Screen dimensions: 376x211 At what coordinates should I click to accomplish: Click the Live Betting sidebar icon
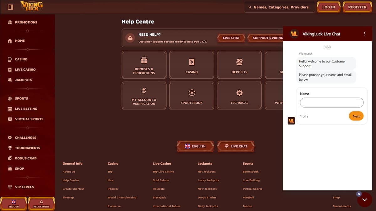[x=10, y=109]
